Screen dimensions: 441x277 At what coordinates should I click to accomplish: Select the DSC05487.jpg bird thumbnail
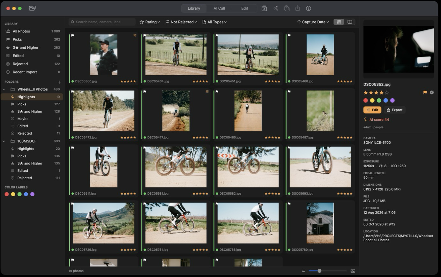pos(320,111)
